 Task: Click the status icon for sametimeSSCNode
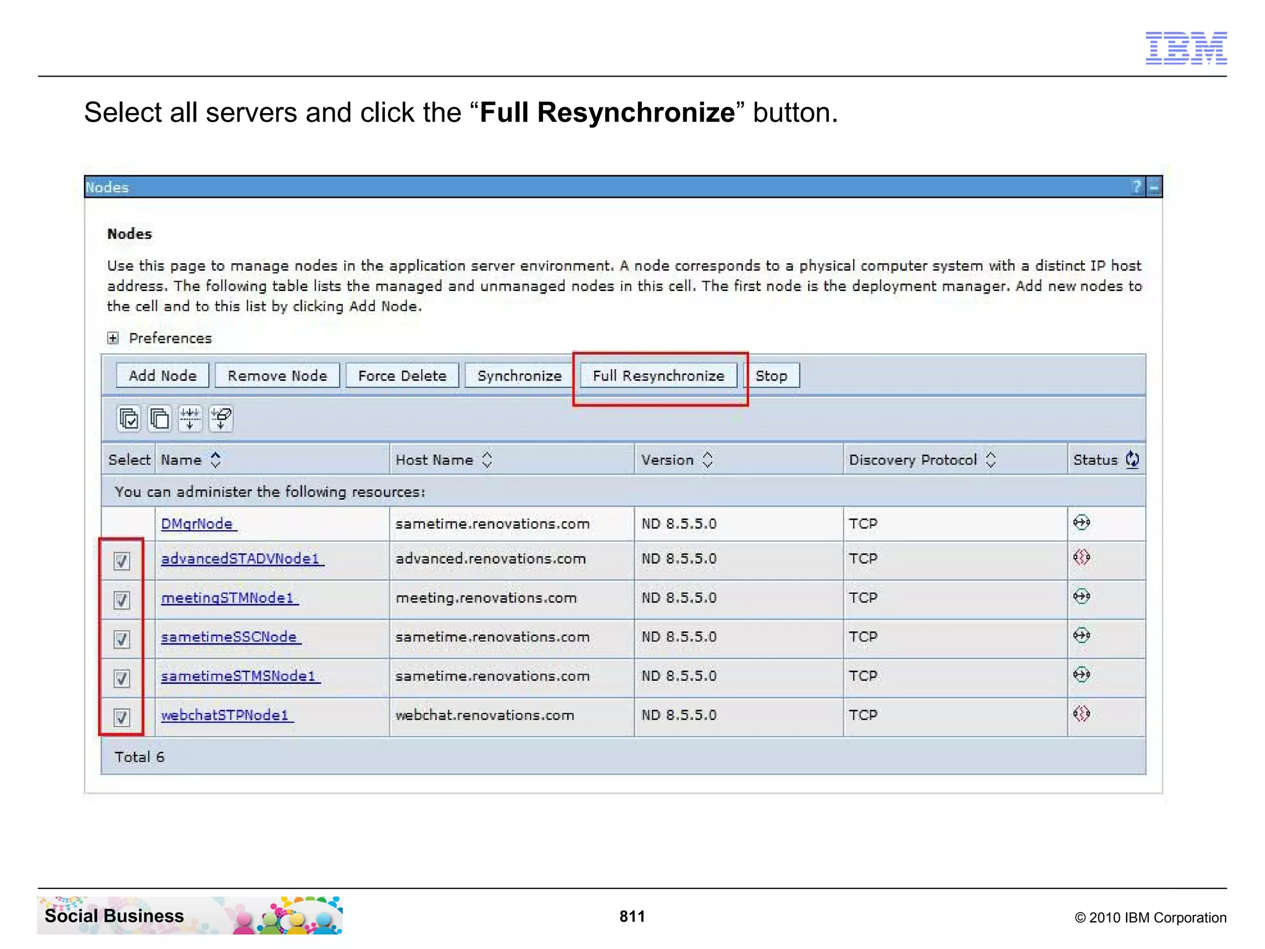pos(1082,635)
